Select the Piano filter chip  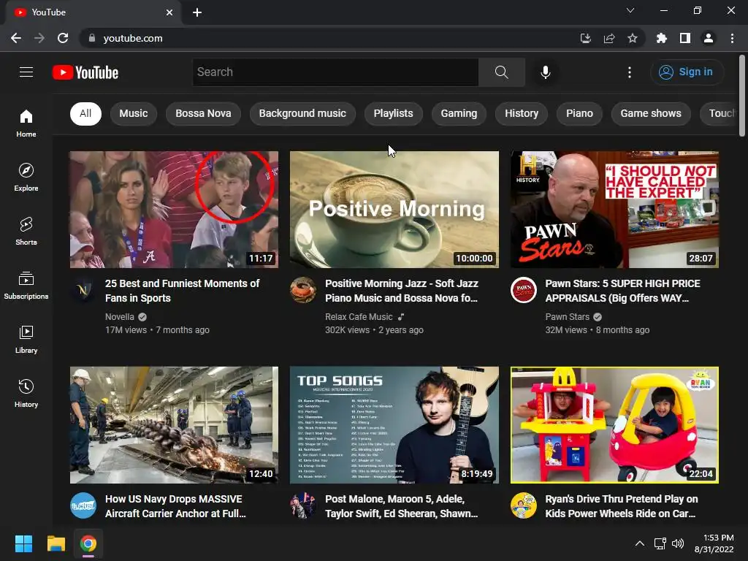click(579, 113)
